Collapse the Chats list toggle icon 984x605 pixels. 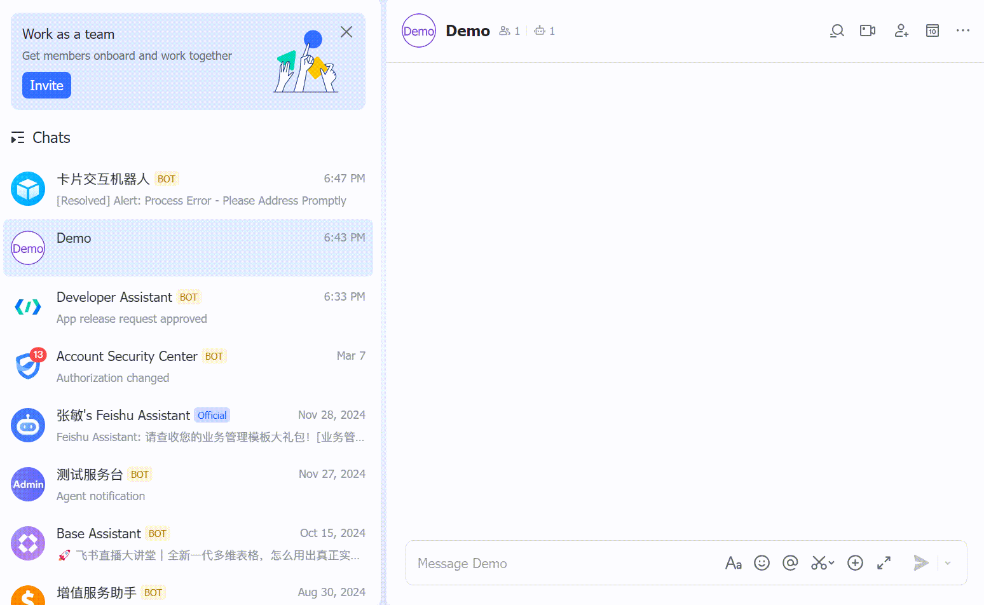click(x=18, y=137)
